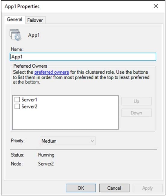Click the App1 heading beside the icon
The height and width of the screenshot is (196, 166).
pos(34,35)
